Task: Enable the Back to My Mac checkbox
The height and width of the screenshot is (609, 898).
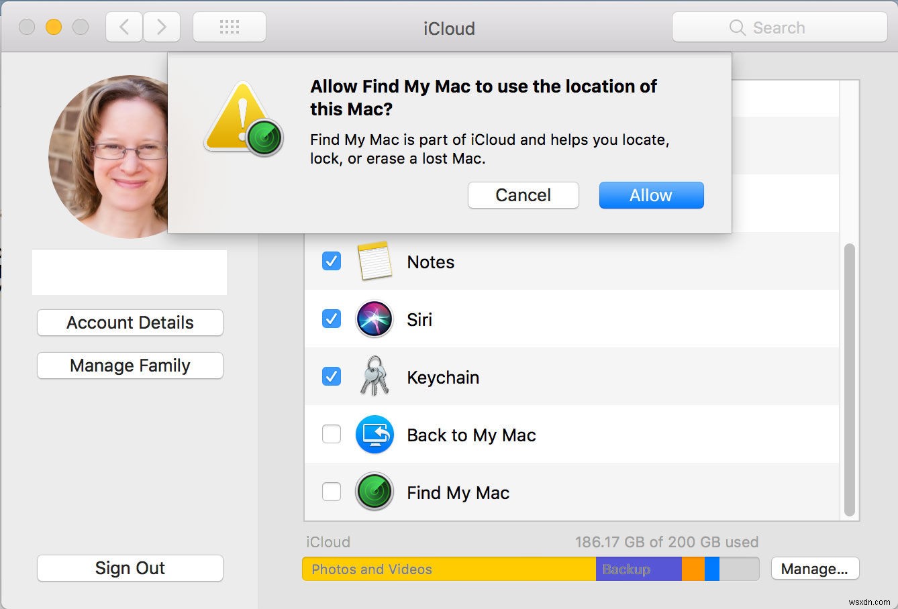Action: click(x=332, y=435)
